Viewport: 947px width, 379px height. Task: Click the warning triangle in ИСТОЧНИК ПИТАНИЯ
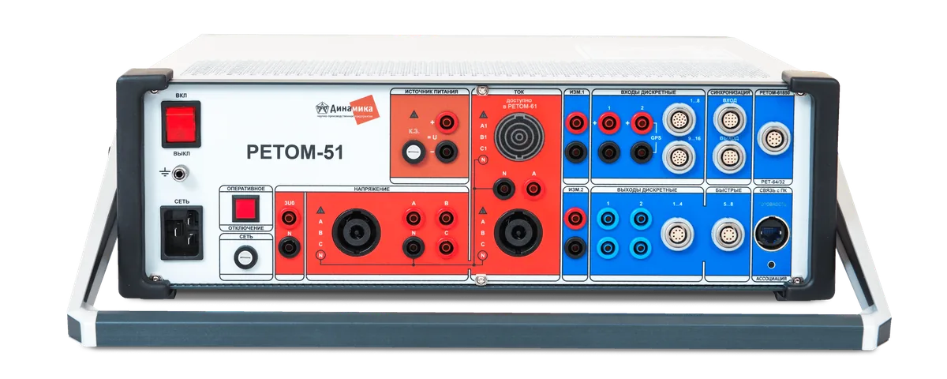tap(414, 115)
